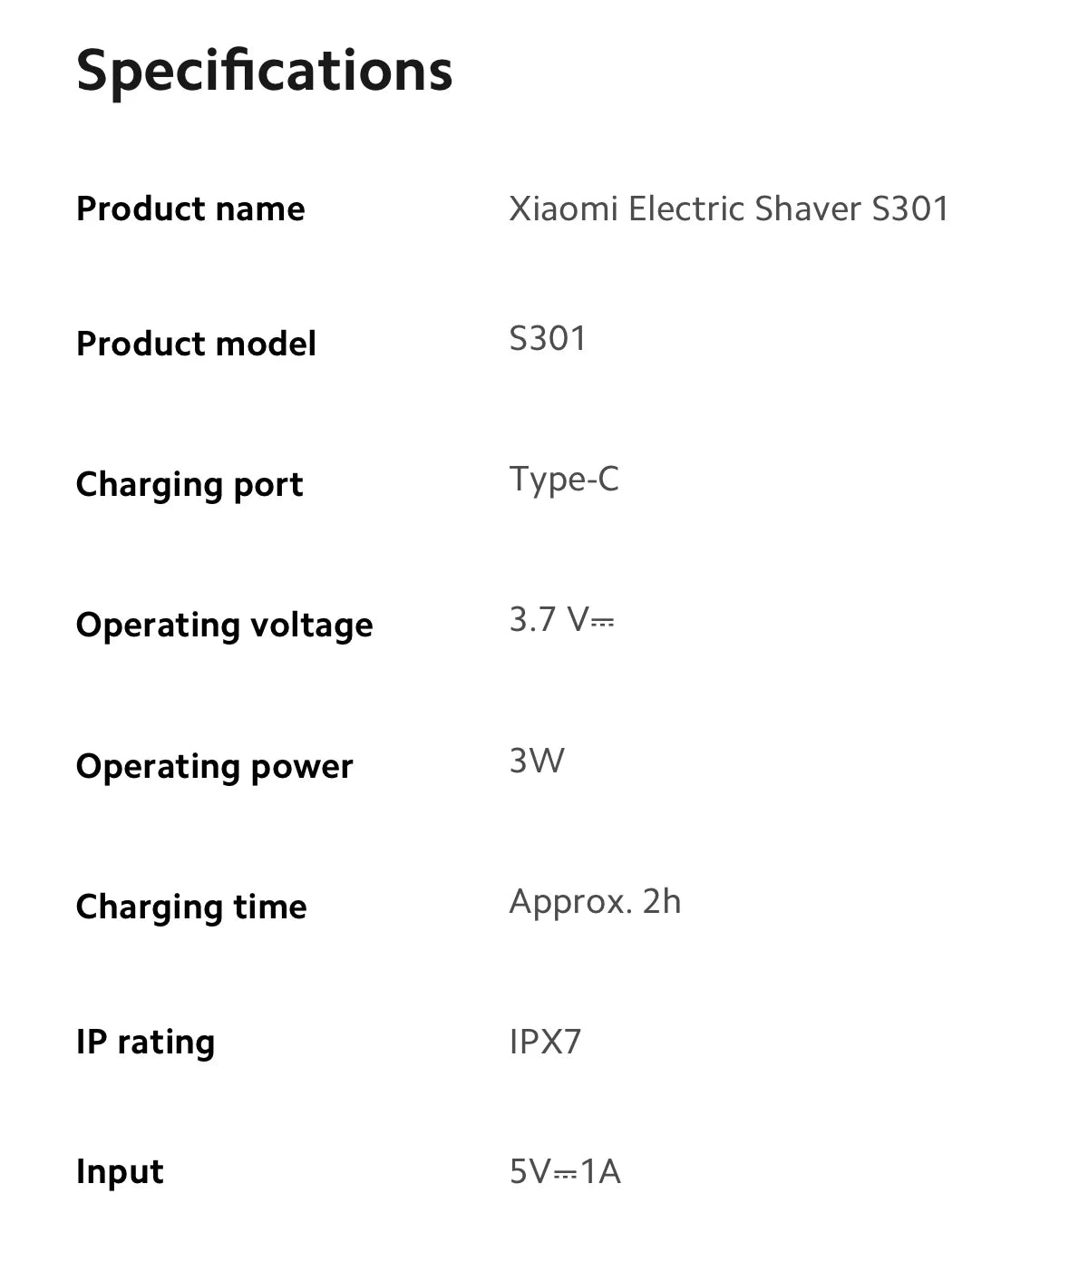The width and height of the screenshot is (1069, 1271).
Task: Select the Charging time label
Action: point(191,907)
